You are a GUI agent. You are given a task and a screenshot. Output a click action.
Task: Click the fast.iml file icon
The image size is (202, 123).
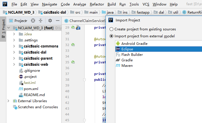pos(21,83)
